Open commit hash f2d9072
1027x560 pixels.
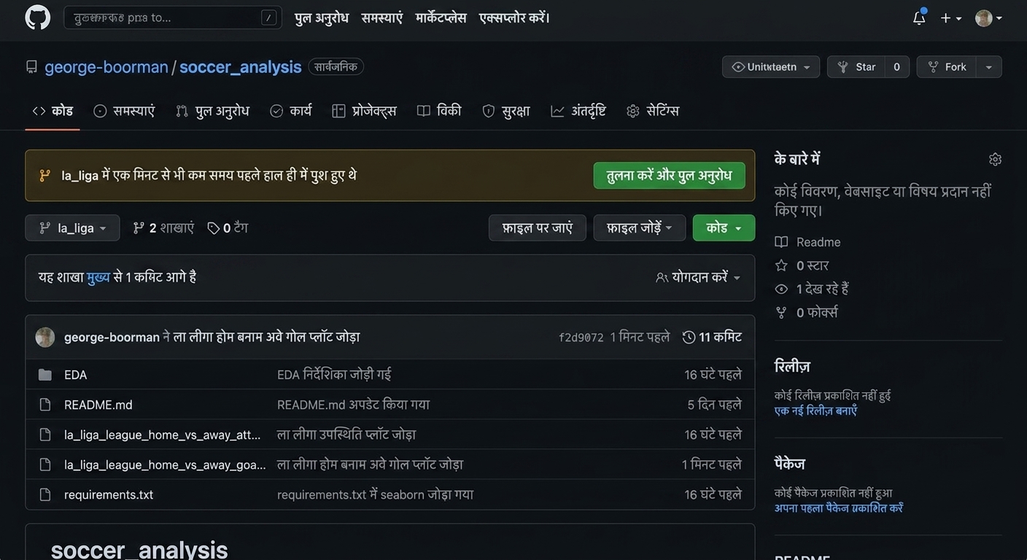[581, 338]
